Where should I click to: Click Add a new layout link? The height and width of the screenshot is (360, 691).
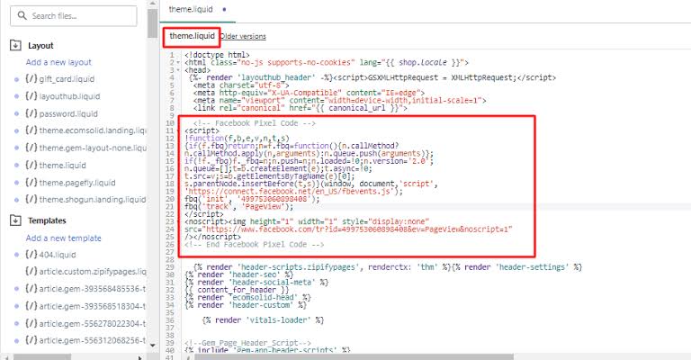pyautogui.click(x=58, y=62)
